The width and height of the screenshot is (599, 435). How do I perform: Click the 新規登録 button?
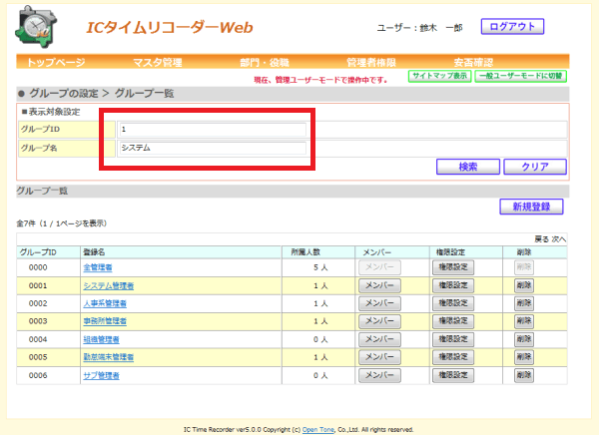(x=531, y=207)
